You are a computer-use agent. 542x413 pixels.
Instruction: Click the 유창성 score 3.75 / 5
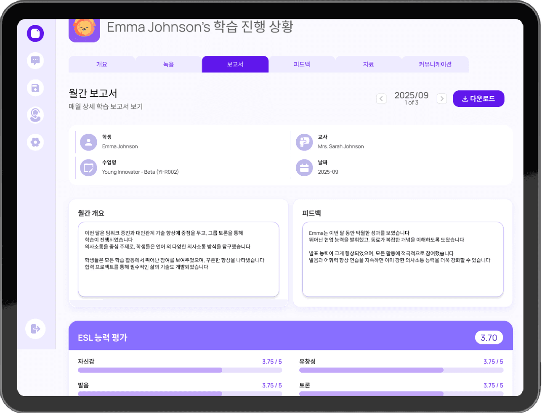(x=493, y=362)
